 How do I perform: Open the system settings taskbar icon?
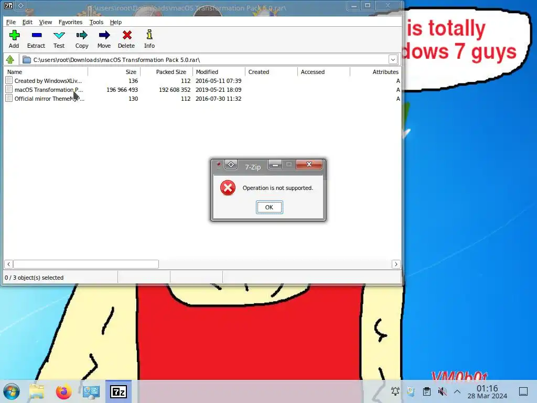pos(91,391)
